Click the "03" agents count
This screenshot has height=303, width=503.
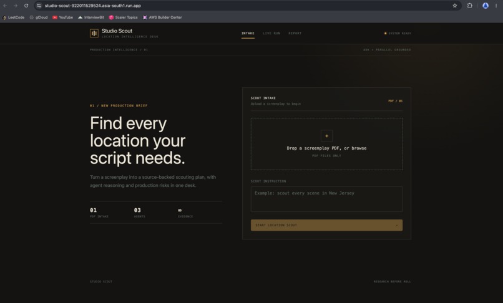[137, 210]
